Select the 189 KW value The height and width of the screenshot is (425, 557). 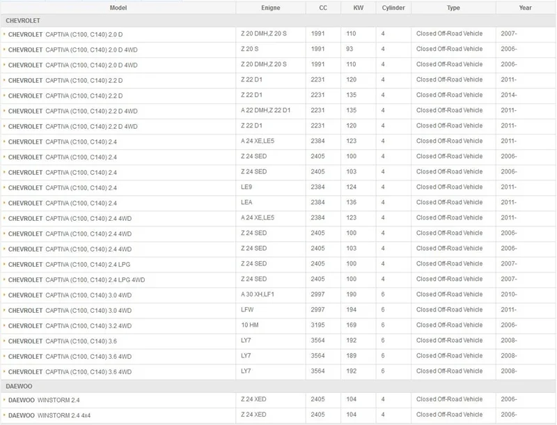click(x=351, y=355)
